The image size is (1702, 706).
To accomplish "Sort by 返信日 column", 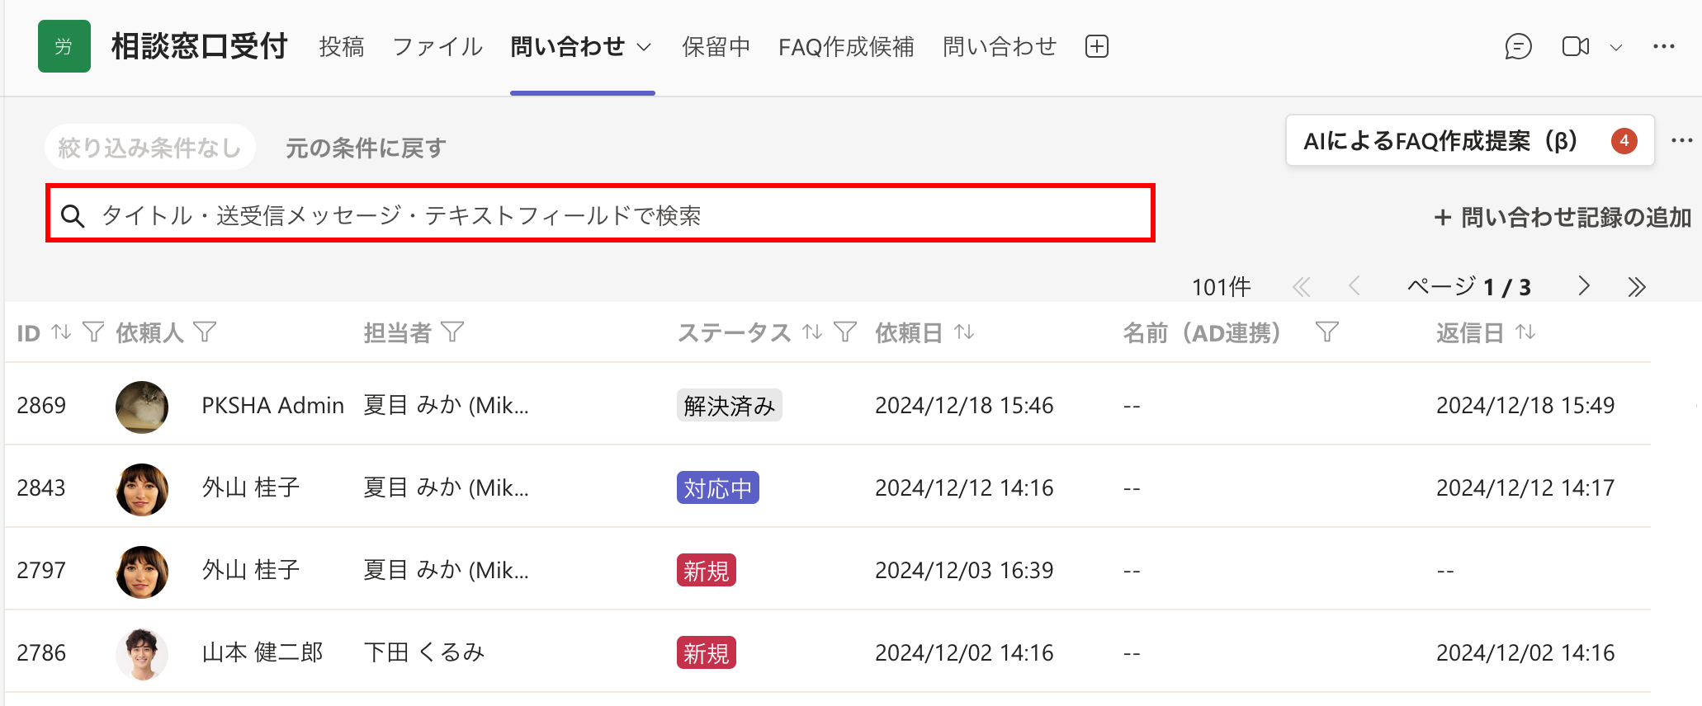I will pos(1525,332).
